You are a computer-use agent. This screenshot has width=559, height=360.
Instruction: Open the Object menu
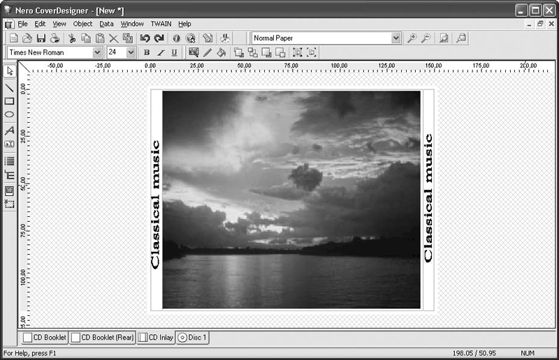(82, 24)
